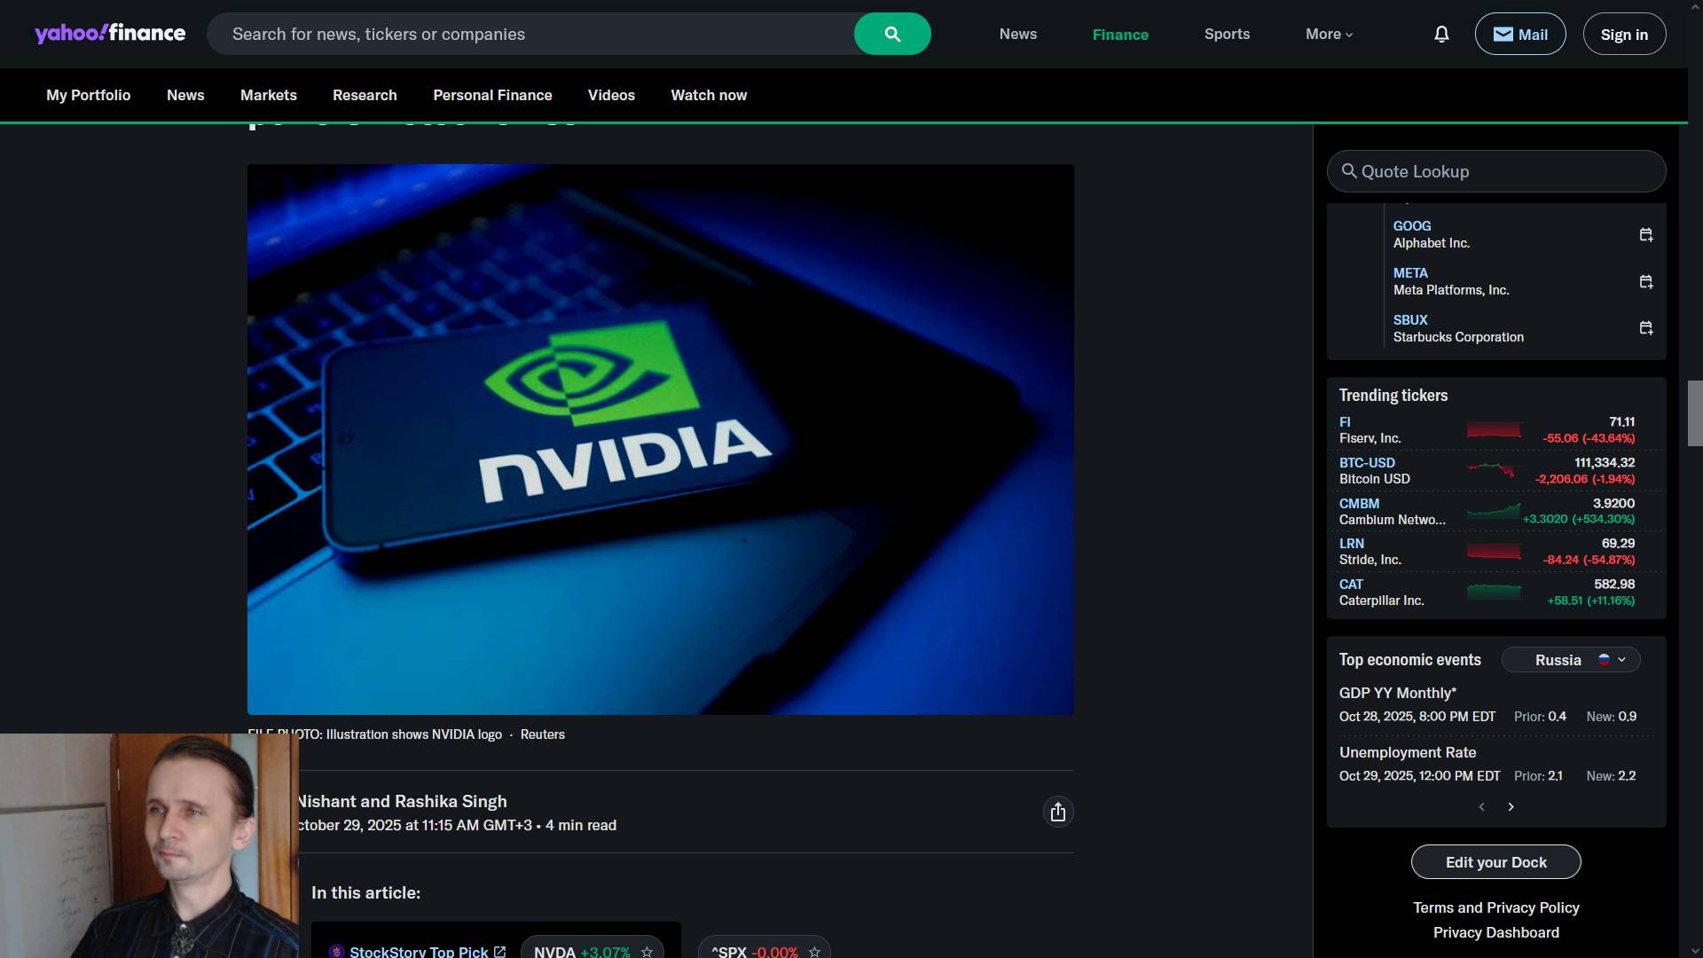
Task: Click the Sign in button
Action: (x=1623, y=34)
